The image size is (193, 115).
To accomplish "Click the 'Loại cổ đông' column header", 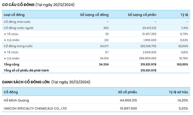I will pos(14,15).
